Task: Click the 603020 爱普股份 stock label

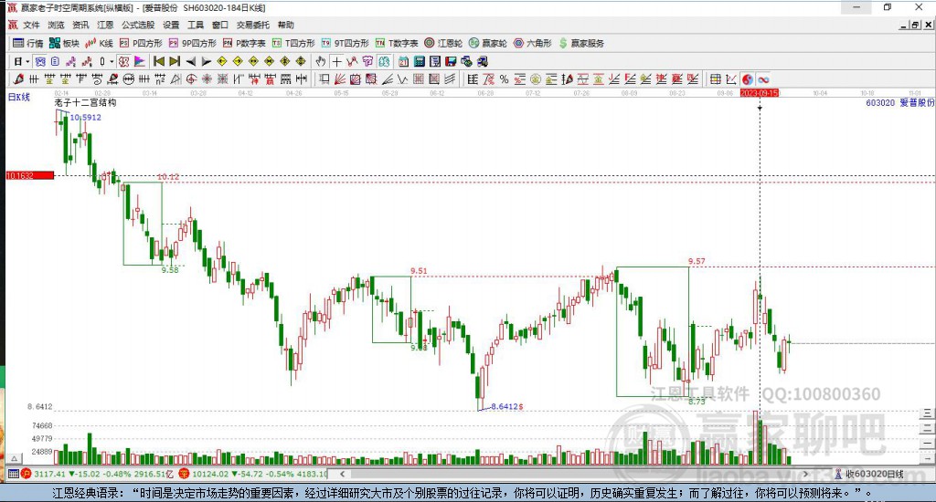Action: (899, 102)
